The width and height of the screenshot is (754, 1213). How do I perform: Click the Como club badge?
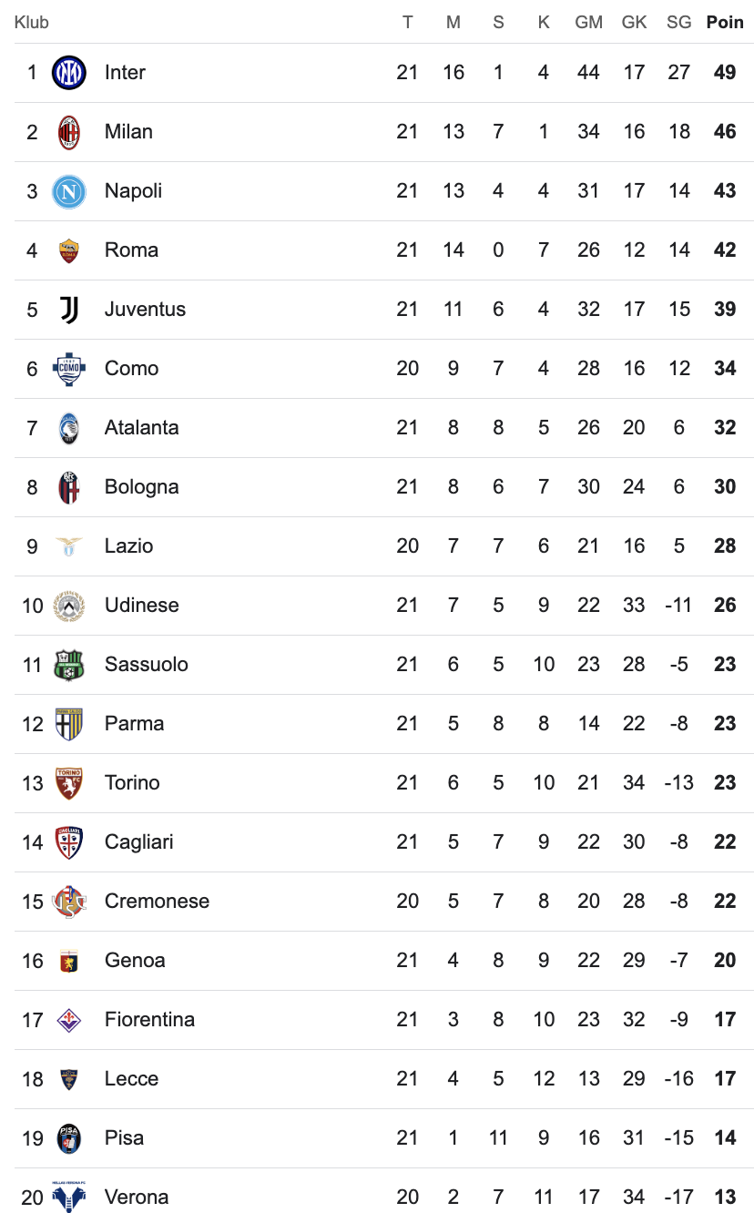pyautogui.click(x=69, y=369)
